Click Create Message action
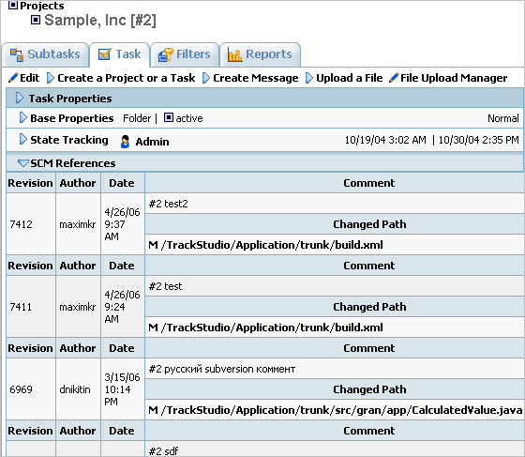Viewport: 525px width, 457px height. (x=256, y=78)
